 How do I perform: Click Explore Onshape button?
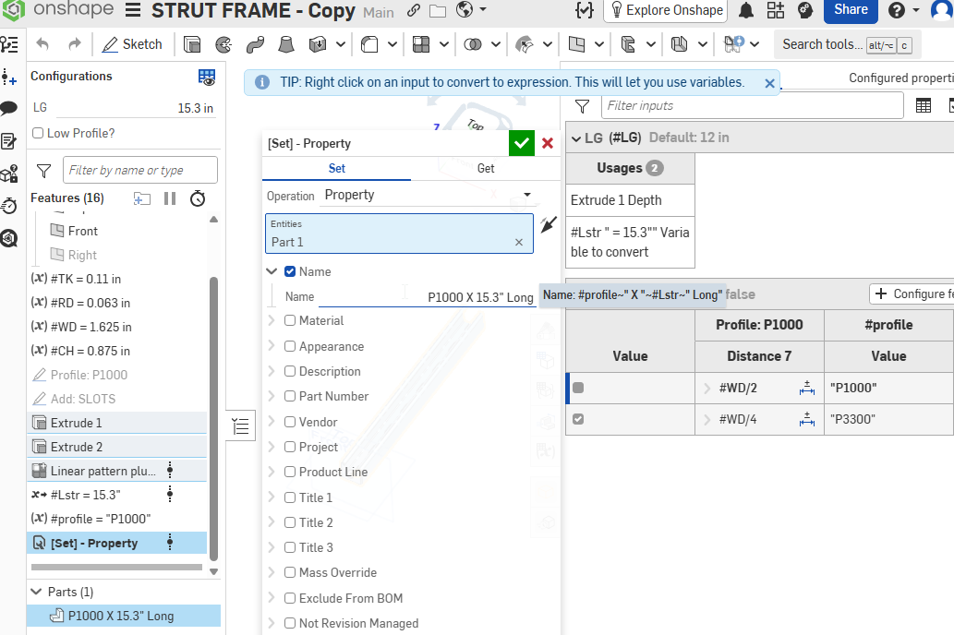(x=666, y=10)
